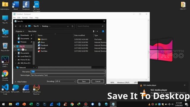
Task: Click Hide Folders toggle
Action: [x=21, y=82]
